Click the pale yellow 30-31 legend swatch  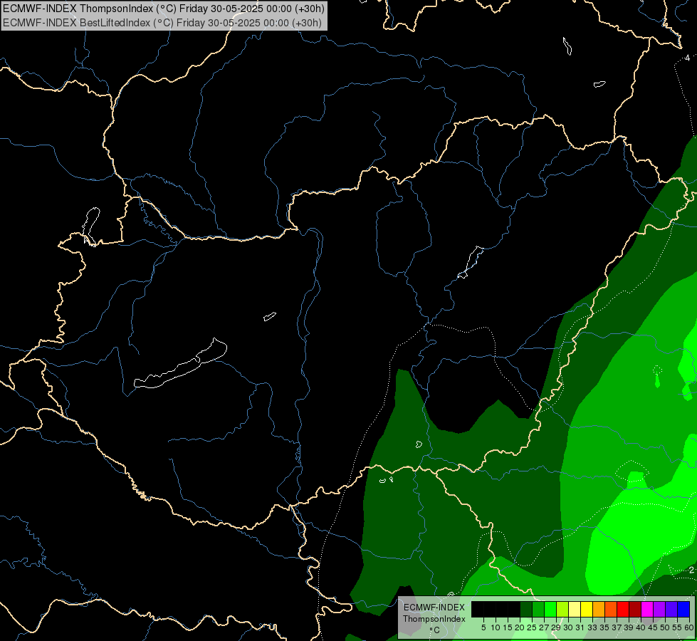click(575, 609)
